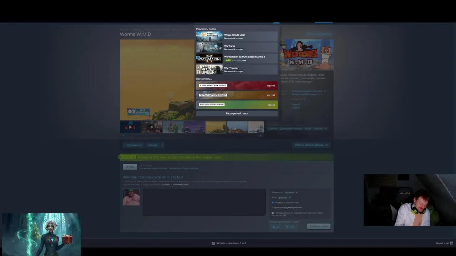Select the third screenshot thumbnail in strip
Viewport: 456px width, 256px height.
tap(173, 127)
